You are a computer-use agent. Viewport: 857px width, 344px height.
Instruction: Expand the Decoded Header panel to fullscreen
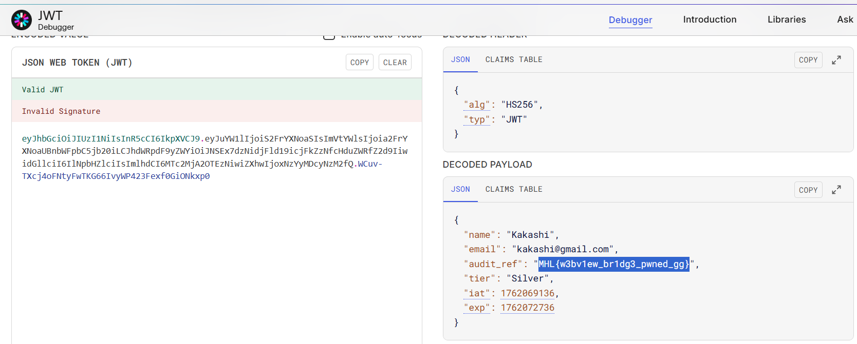tap(836, 60)
